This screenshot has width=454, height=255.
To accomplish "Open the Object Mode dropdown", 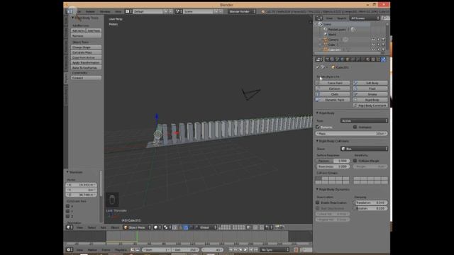I will pyautogui.click(x=137, y=227).
